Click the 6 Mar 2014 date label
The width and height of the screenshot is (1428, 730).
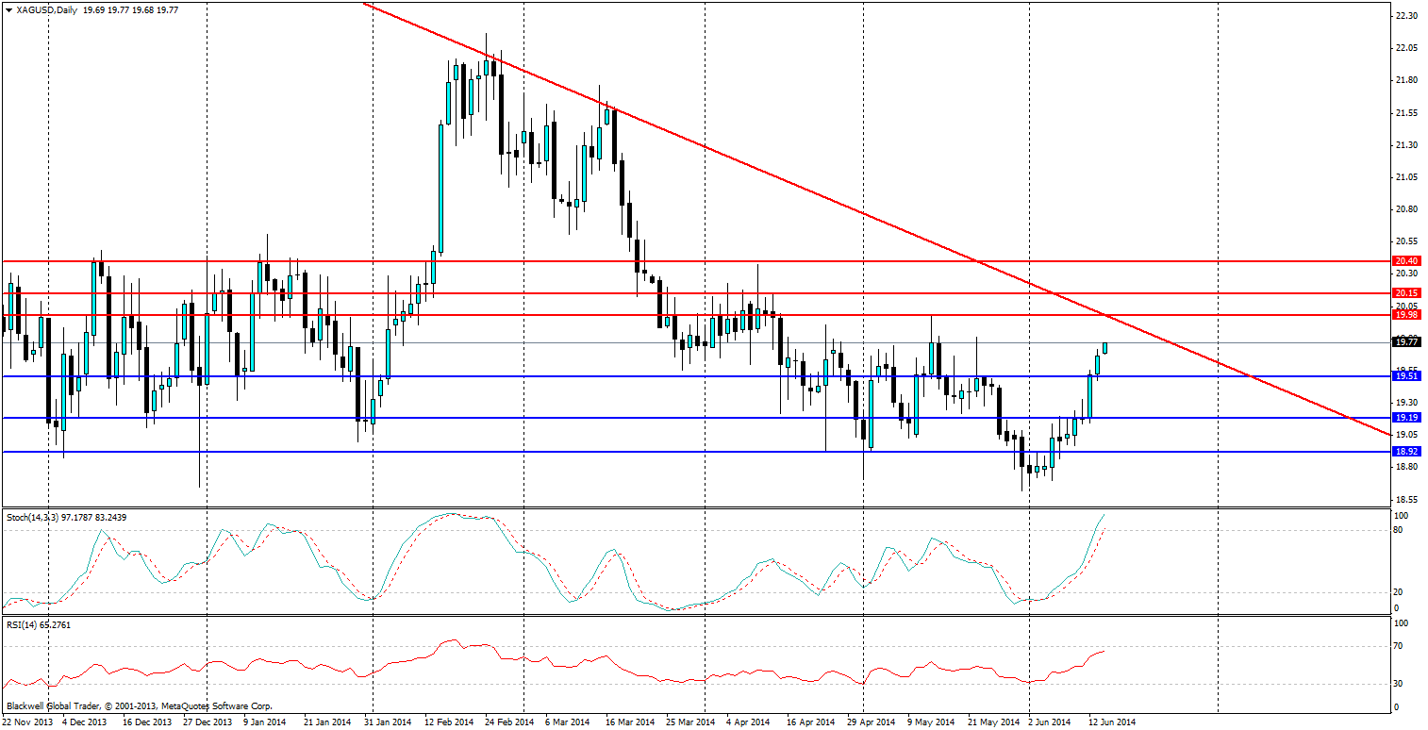click(x=567, y=722)
